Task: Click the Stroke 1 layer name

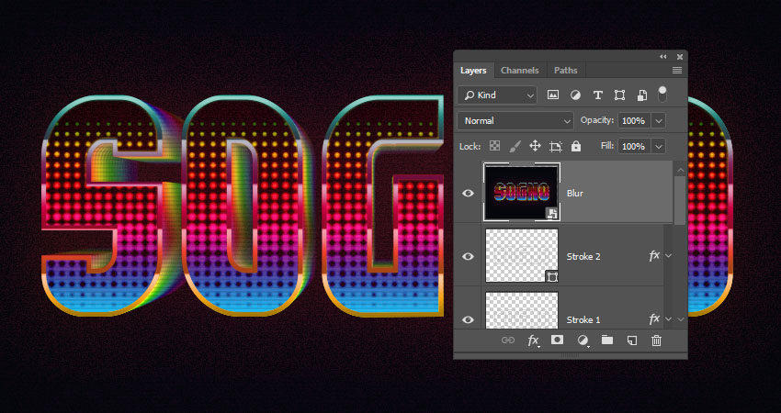Action: point(583,320)
